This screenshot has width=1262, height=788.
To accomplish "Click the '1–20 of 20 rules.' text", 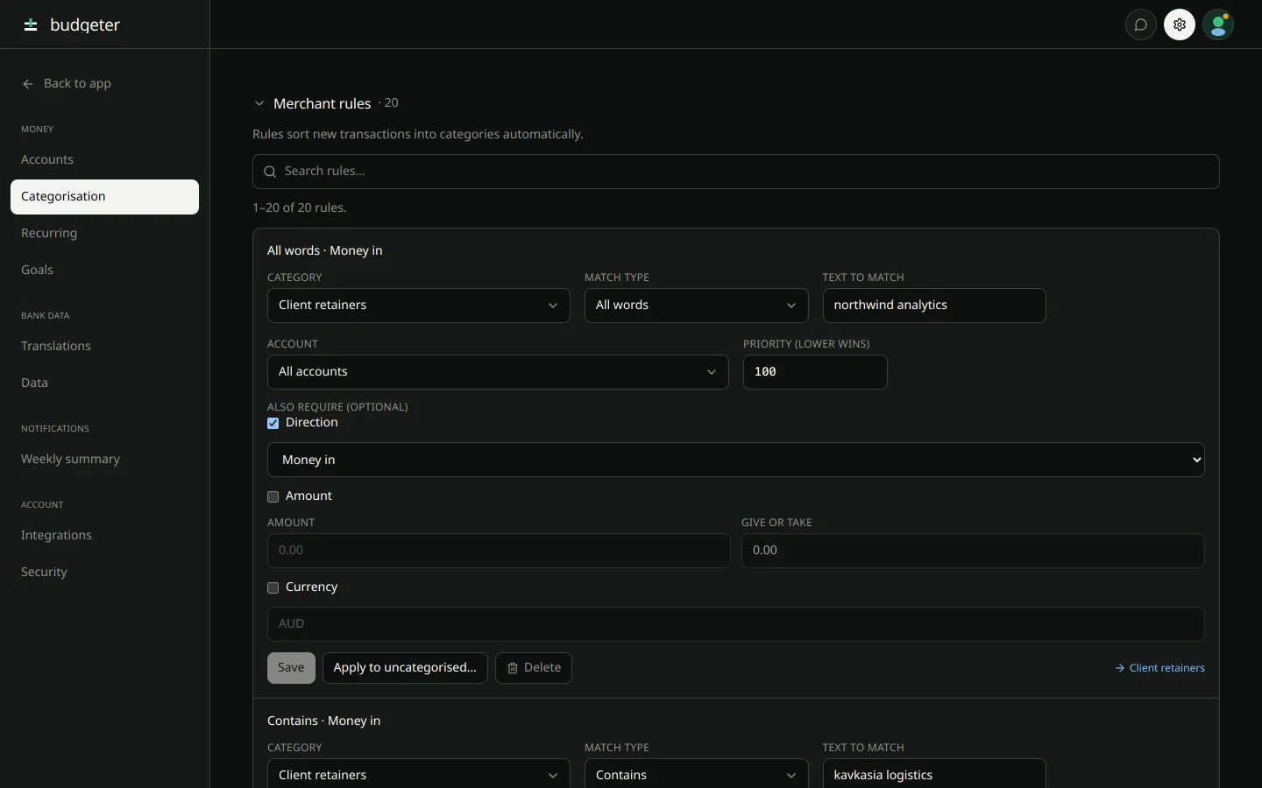I will click(300, 208).
